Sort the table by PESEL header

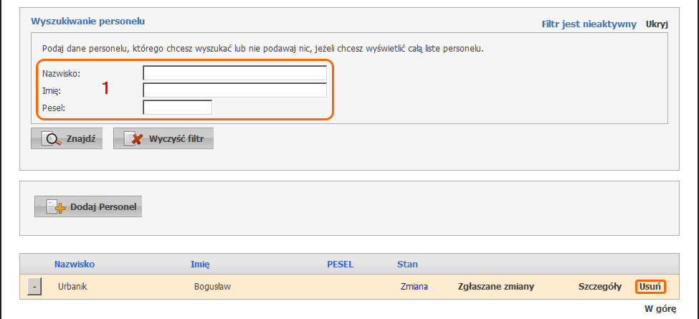340,265
